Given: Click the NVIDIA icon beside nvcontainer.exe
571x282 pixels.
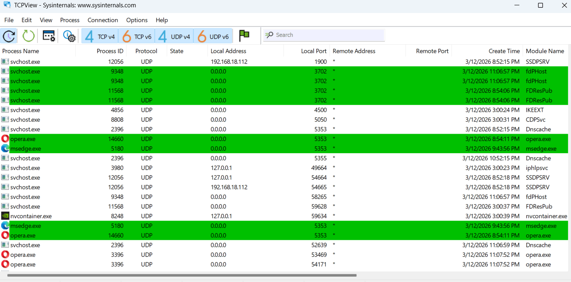Looking at the screenshot, I should click(4, 216).
